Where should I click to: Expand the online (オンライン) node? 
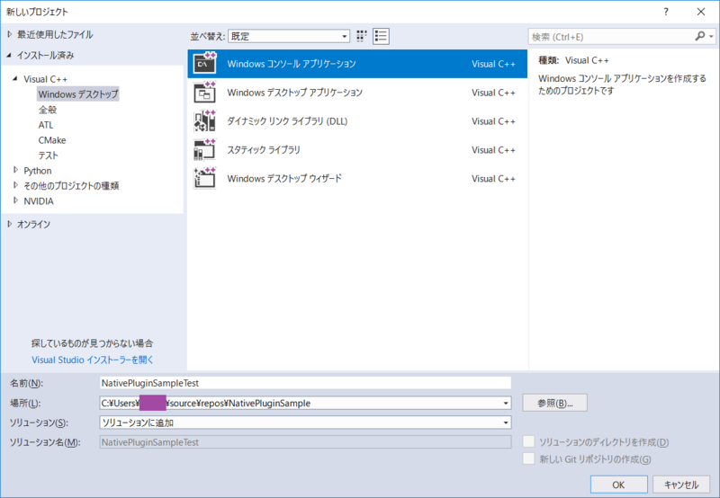[x=9, y=224]
